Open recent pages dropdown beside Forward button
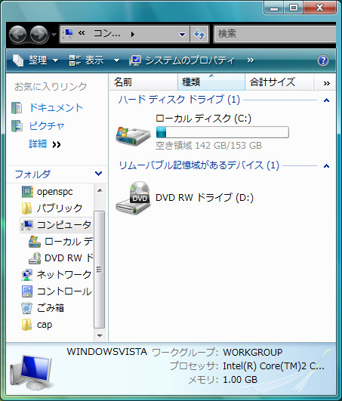Image resolution: width=342 pixels, height=401 pixels. click(54, 34)
